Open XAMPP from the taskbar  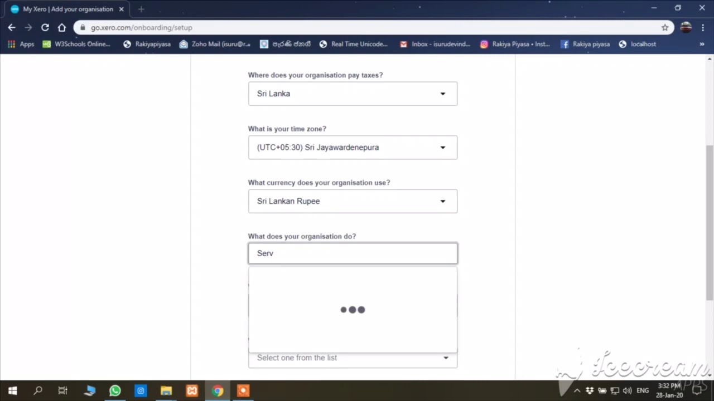[x=192, y=390]
